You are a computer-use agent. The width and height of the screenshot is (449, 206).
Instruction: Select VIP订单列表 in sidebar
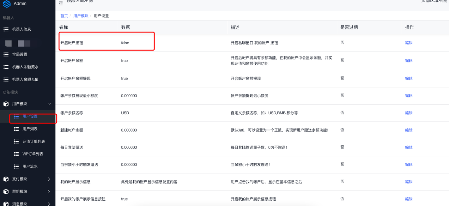[x=33, y=154]
